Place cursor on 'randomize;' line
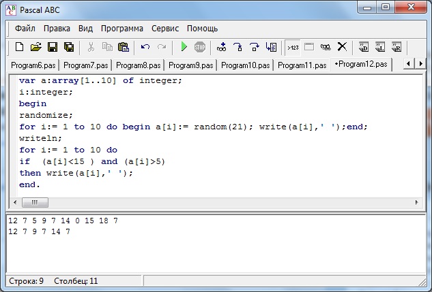Screen dimensions: 432x292 [x=46, y=115]
